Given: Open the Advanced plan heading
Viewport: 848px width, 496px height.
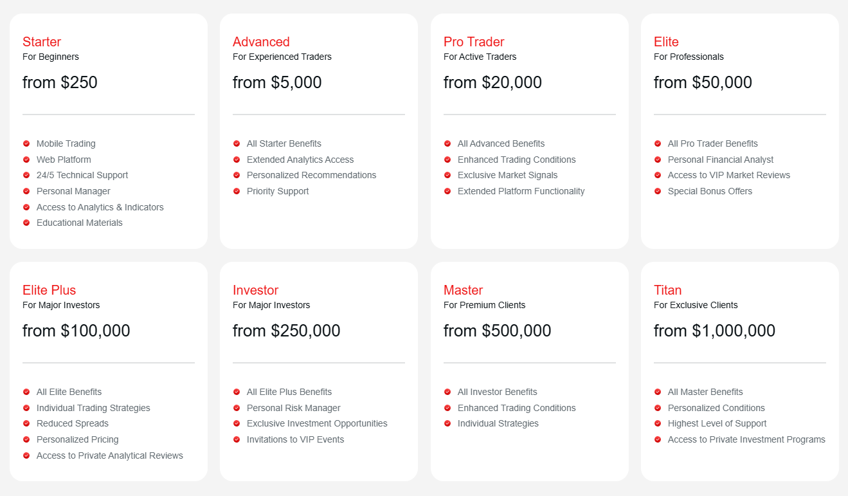Looking at the screenshot, I should [x=261, y=42].
